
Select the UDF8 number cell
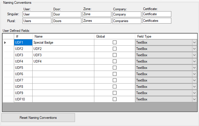pos(23,87)
